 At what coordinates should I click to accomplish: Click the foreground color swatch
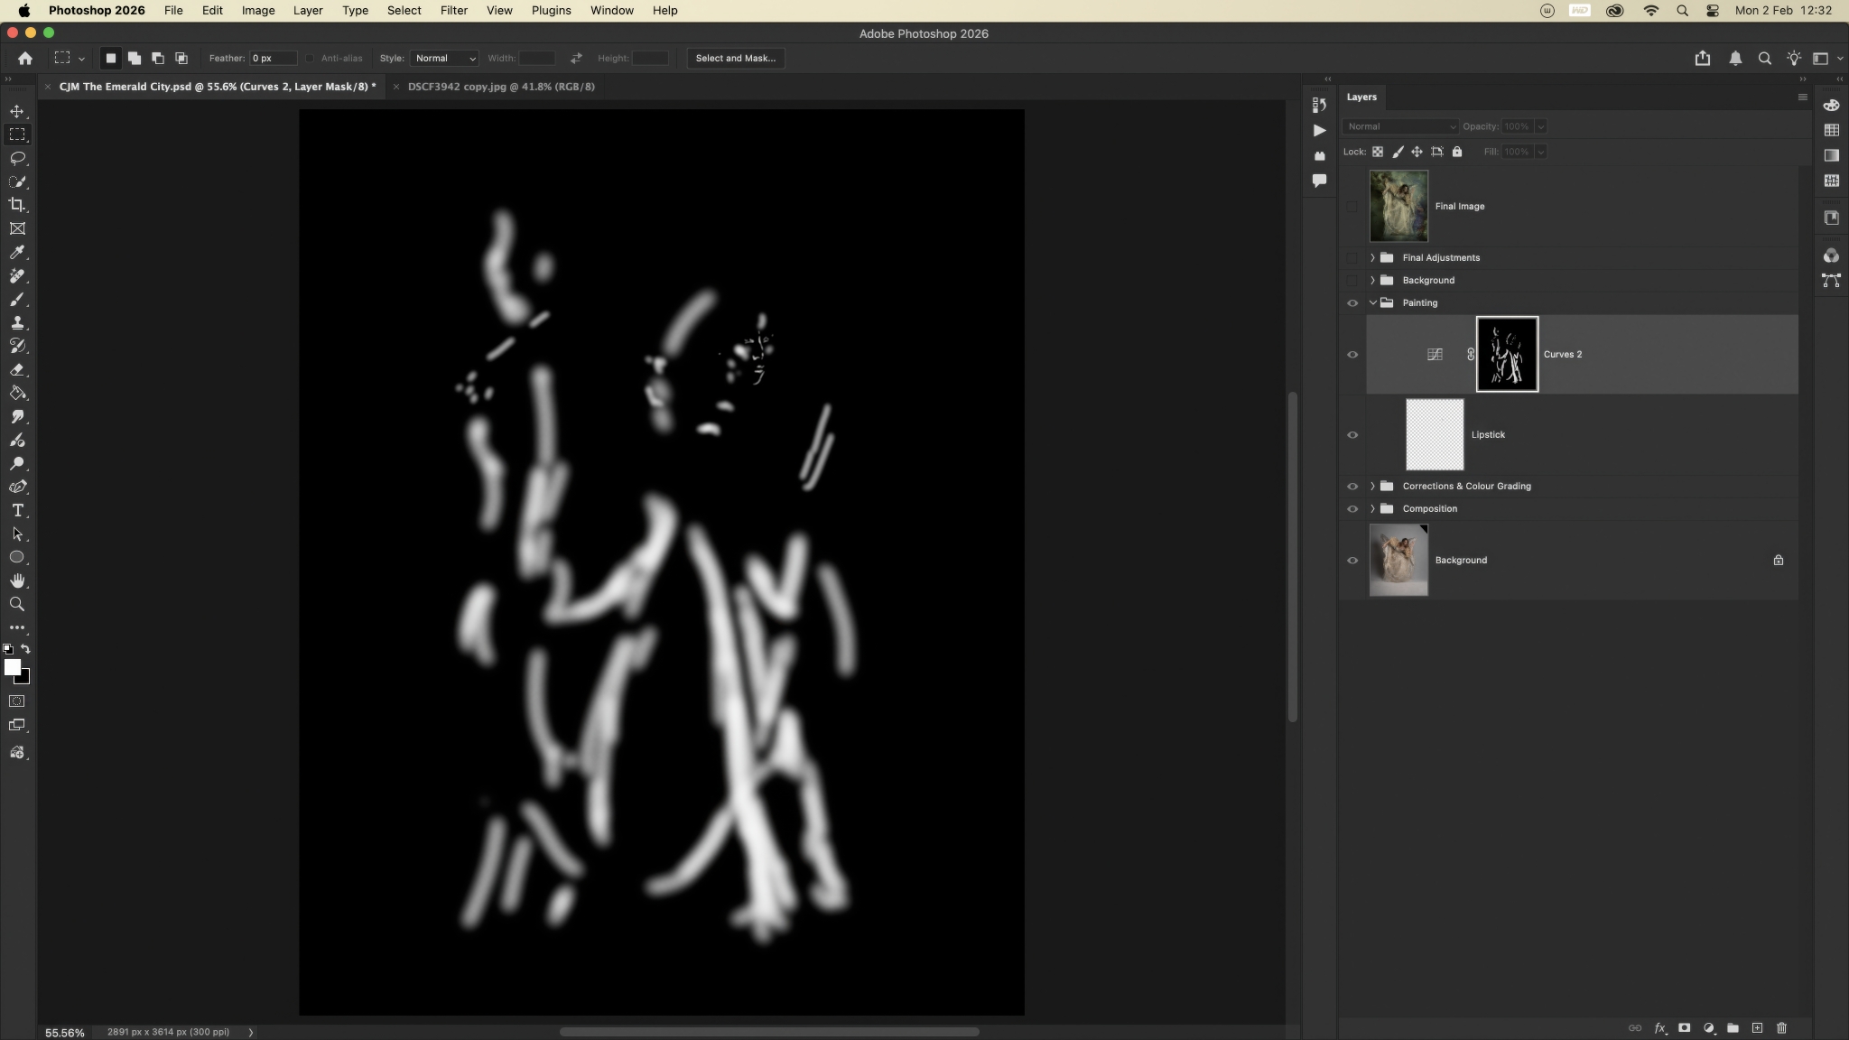[x=12, y=667]
